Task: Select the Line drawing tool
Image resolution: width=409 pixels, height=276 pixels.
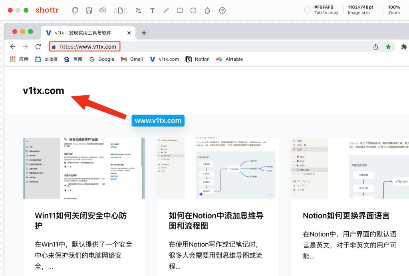Action: (x=166, y=10)
